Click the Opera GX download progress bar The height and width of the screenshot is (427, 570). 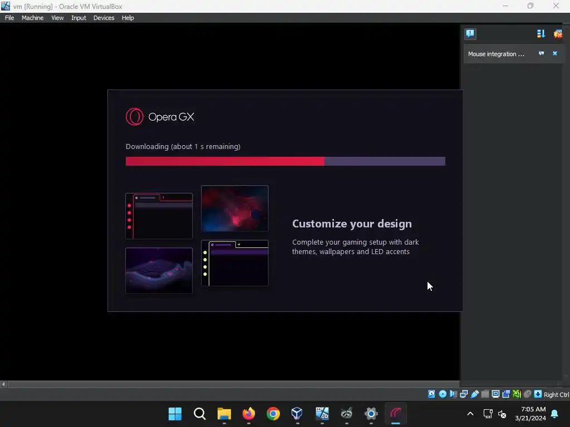click(x=286, y=161)
